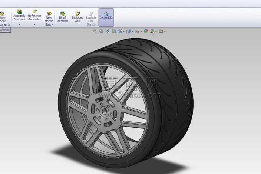Open Apply Scene dropdown arrow

pyautogui.click(x=156, y=32)
